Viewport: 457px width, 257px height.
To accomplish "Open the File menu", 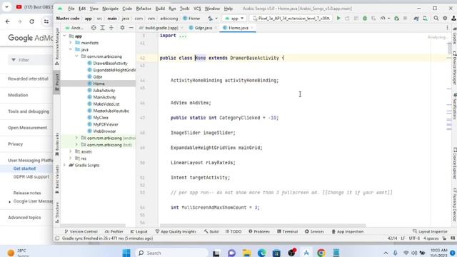I will point(71,9).
